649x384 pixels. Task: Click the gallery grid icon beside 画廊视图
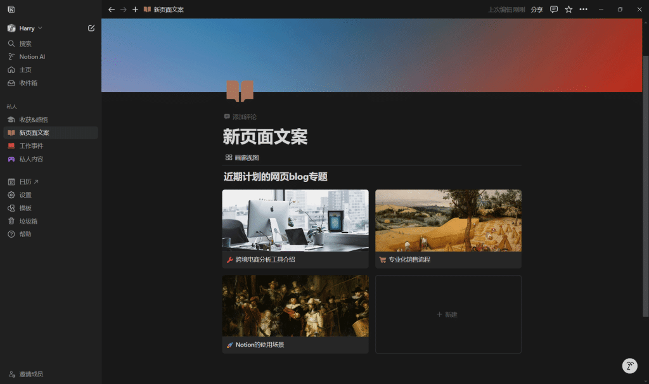tap(228, 157)
